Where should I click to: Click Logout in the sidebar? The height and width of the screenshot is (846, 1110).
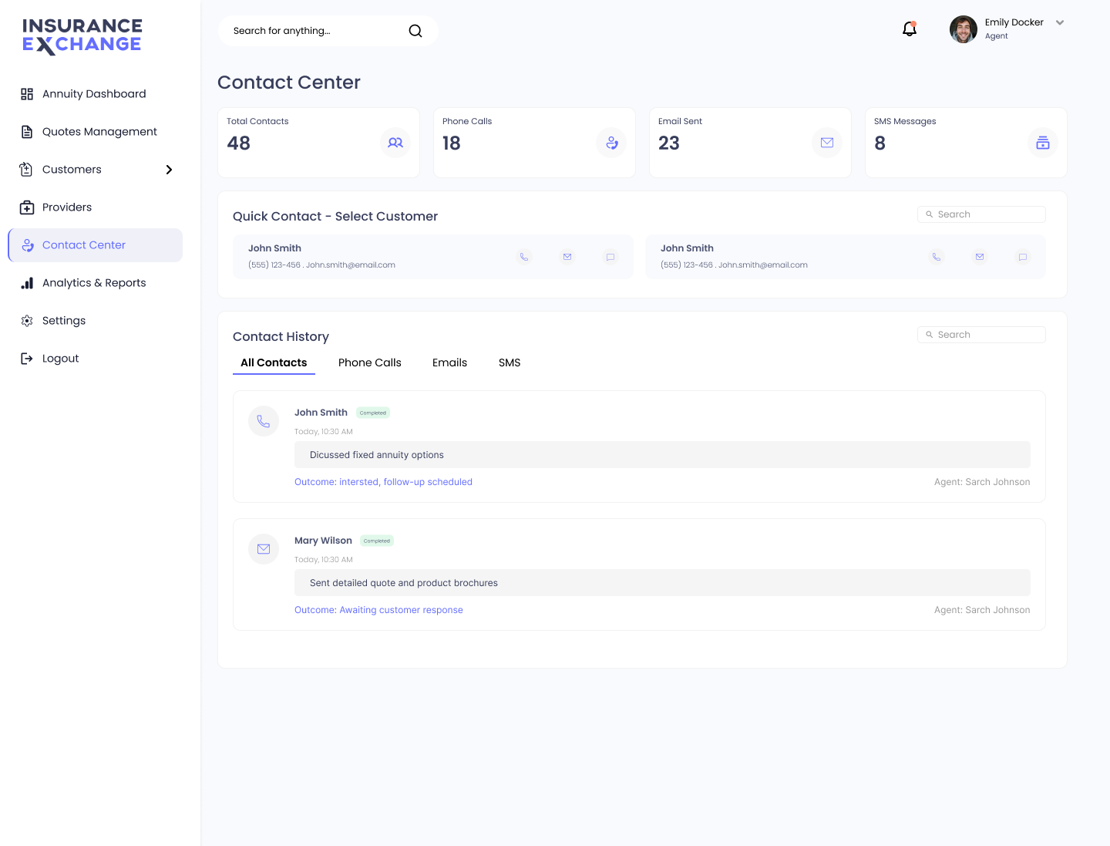tap(96, 359)
